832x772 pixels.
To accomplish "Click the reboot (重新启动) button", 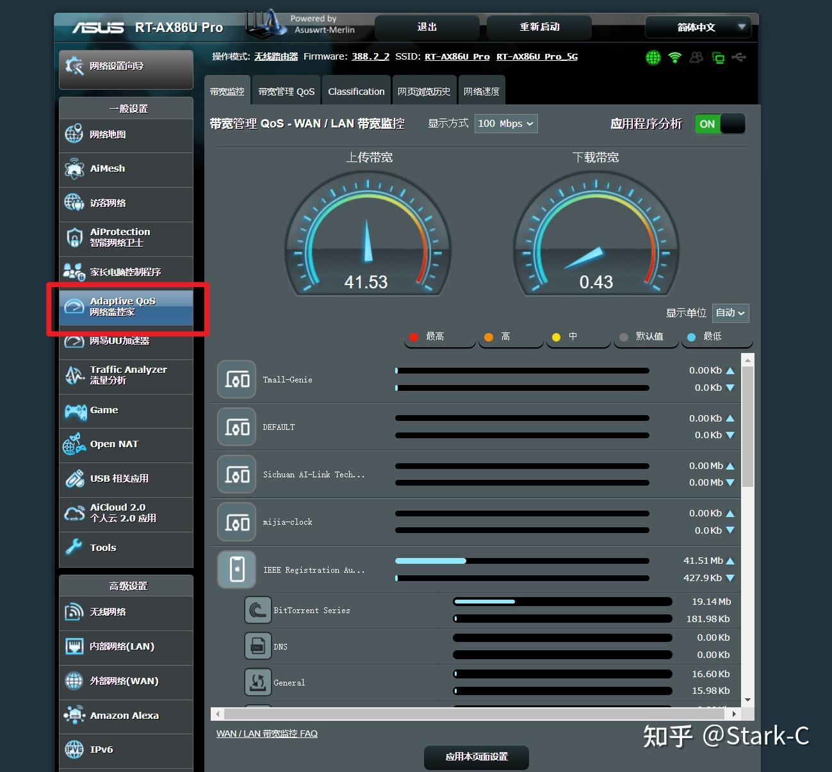I will pyautogui.click(x=539, y=28).
